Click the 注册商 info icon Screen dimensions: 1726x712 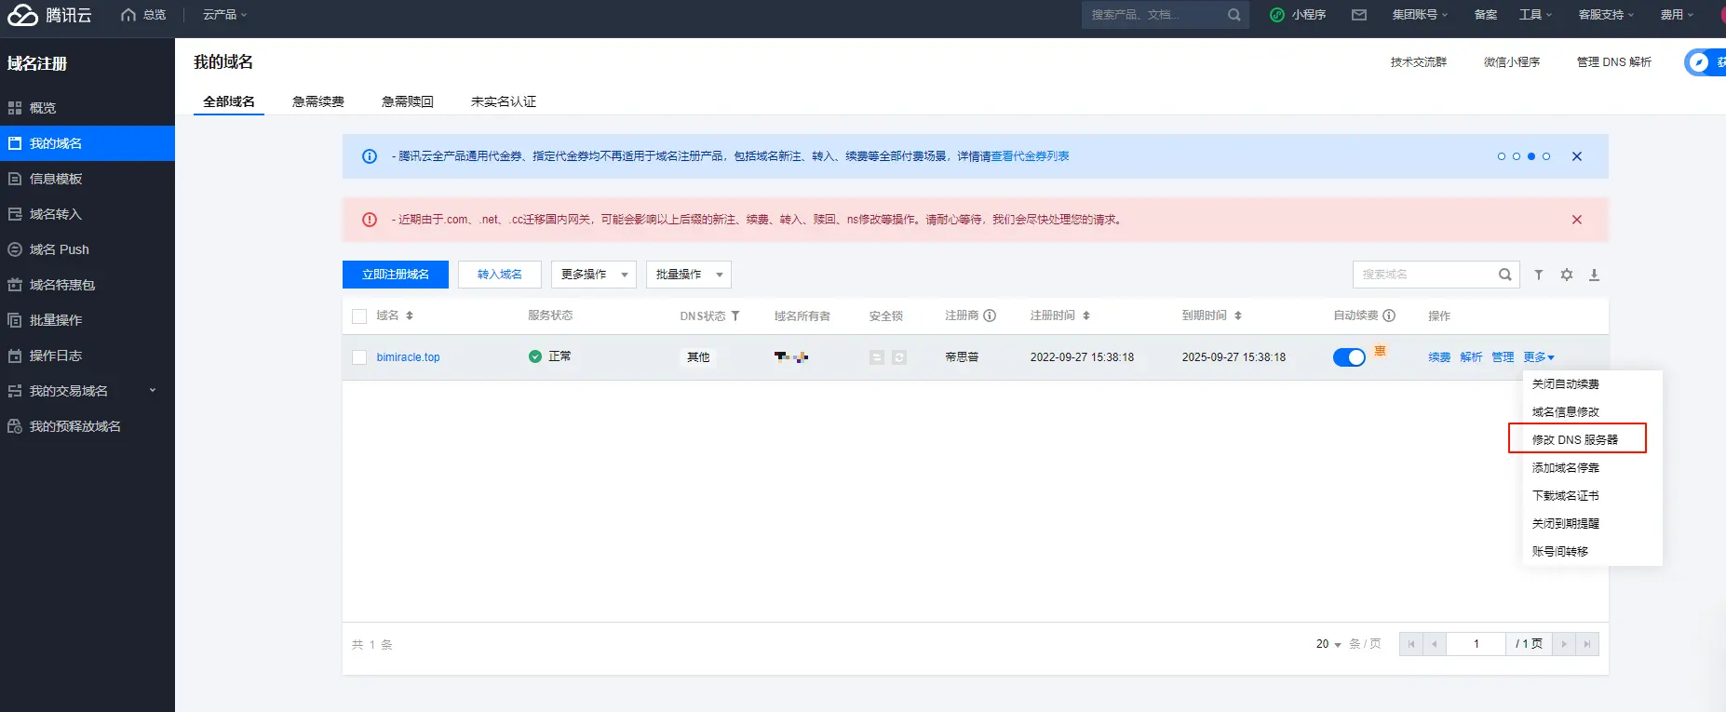coord(990,316)
